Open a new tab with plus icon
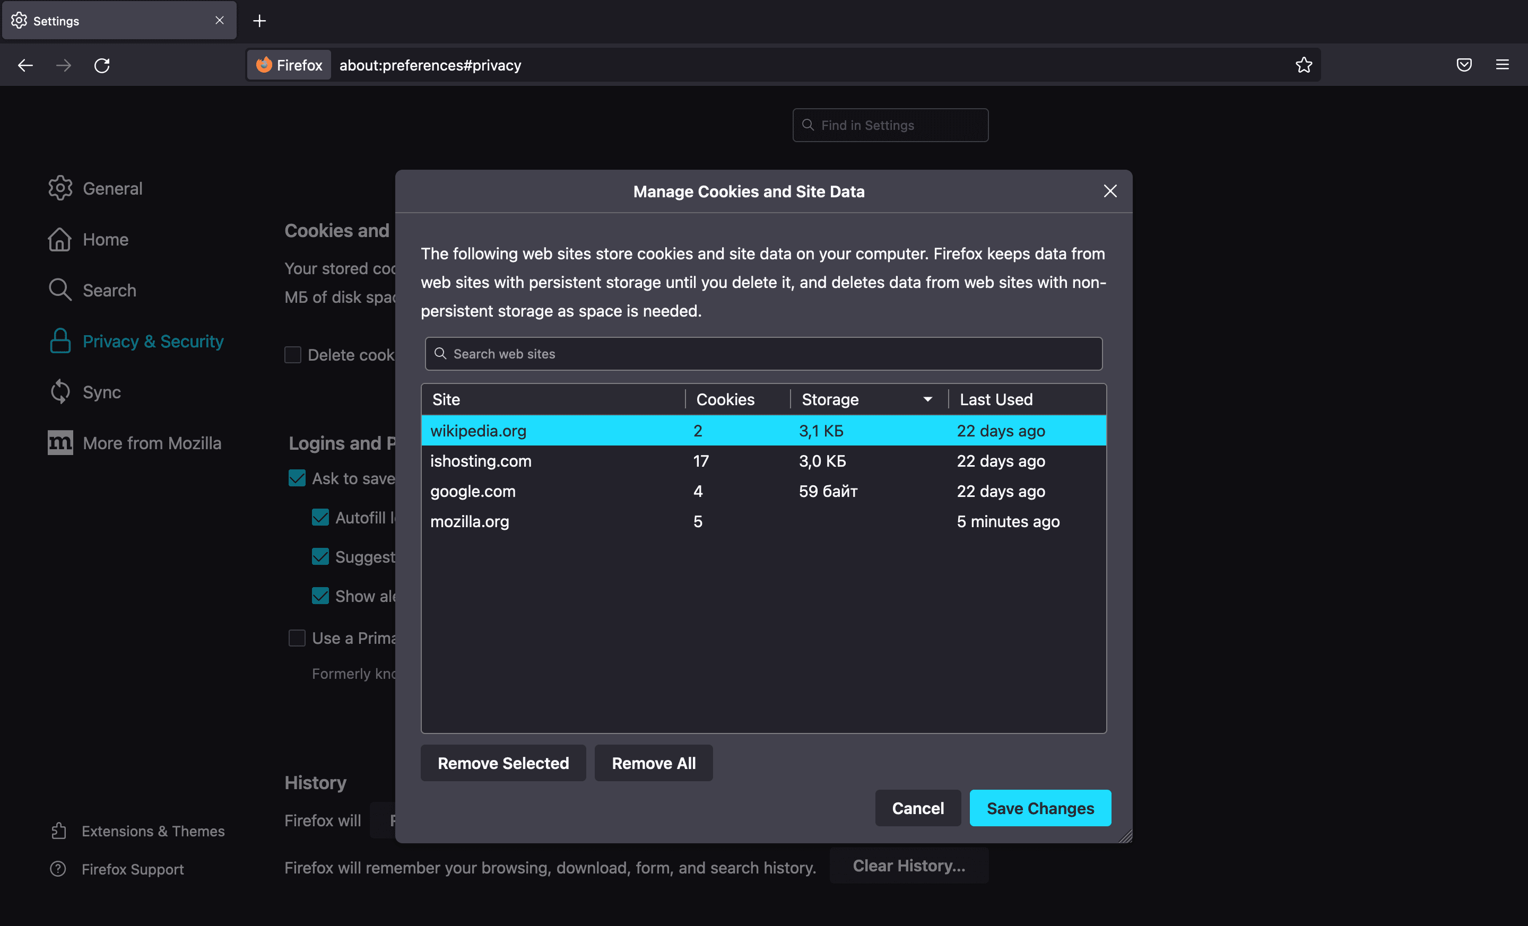 click(259, 21)
